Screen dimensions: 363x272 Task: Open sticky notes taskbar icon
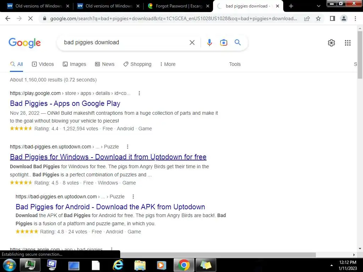tap(206, 265)
